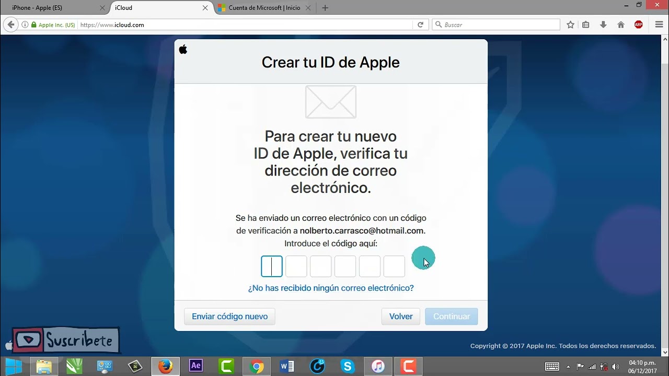The image size is (669, 376).
Task: Click the sixth verification code box
Action: point(395,266)
